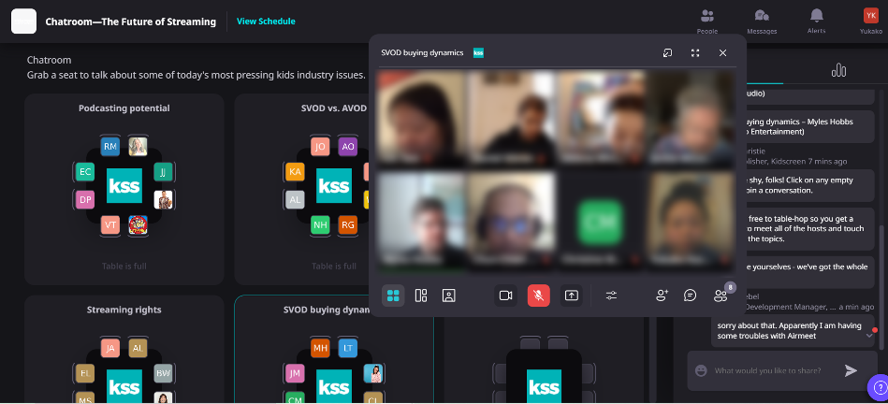Click the kss badge in call window header
888x404 pixels.
click(x=478, y=52)
